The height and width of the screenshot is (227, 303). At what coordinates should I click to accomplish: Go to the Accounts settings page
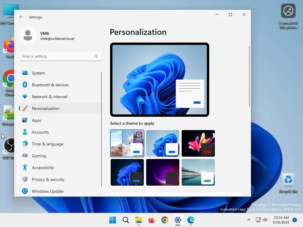(60, 132)
